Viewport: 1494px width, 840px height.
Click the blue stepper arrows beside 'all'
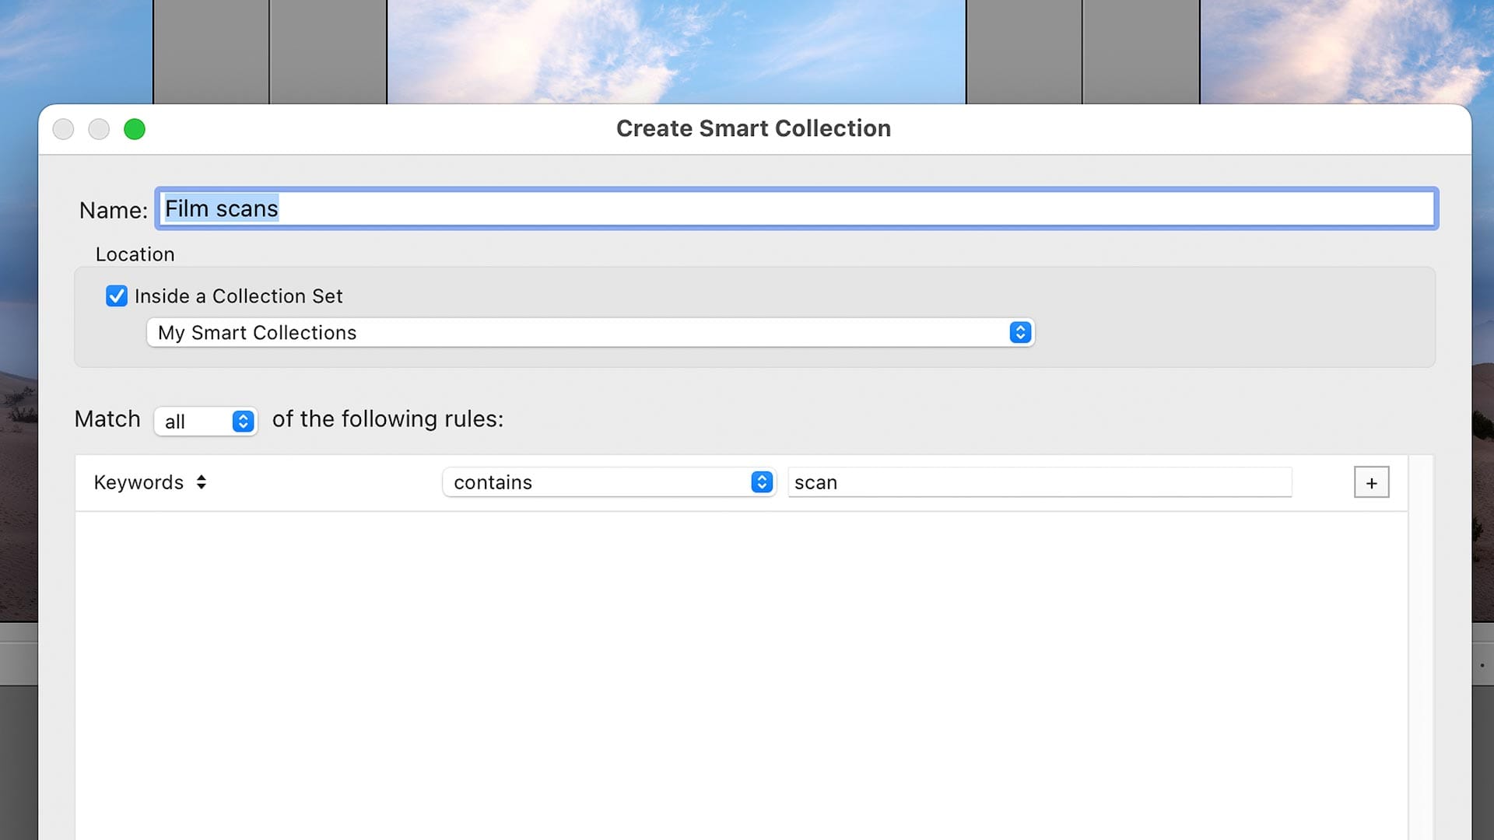pos(243,422)
